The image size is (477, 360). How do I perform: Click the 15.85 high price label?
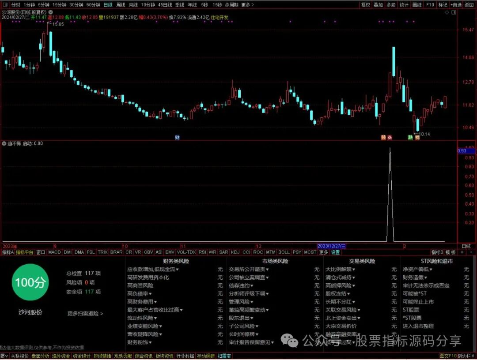(58, 24)
